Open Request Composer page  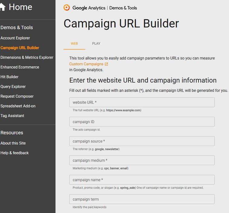pyautogui.click(x=17, y=96)
